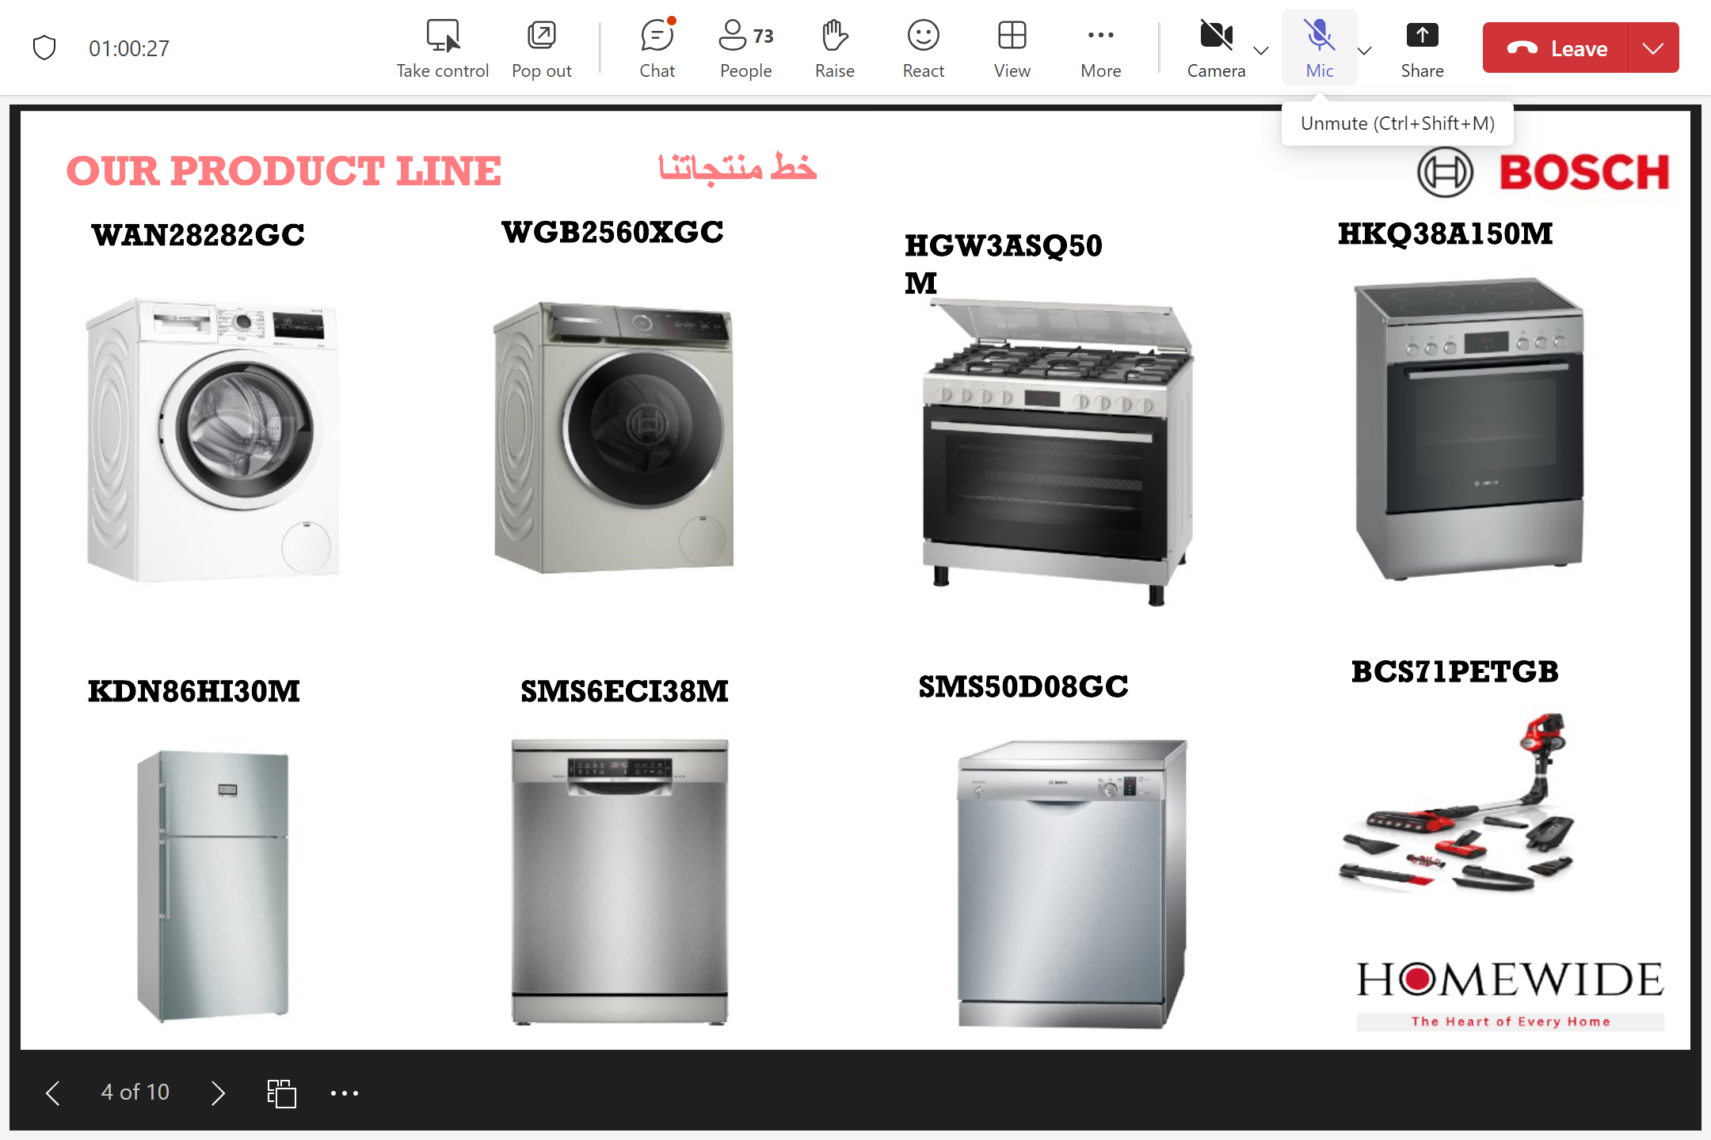Go to the next slide
Viewport: 1711px width, 1140px height.
tap(219, 1092)
